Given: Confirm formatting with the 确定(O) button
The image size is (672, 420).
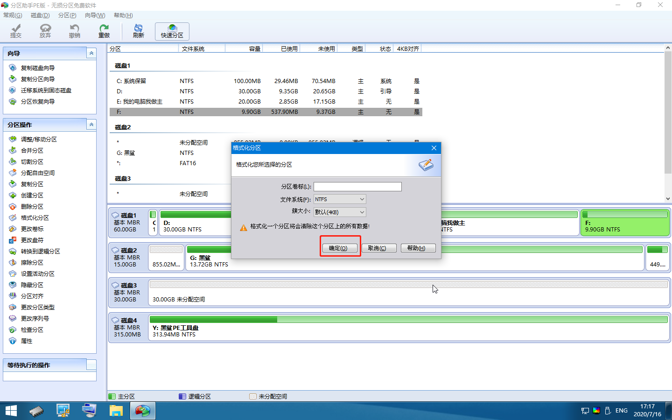Looking at the screenshot, I should coord(340,248).
